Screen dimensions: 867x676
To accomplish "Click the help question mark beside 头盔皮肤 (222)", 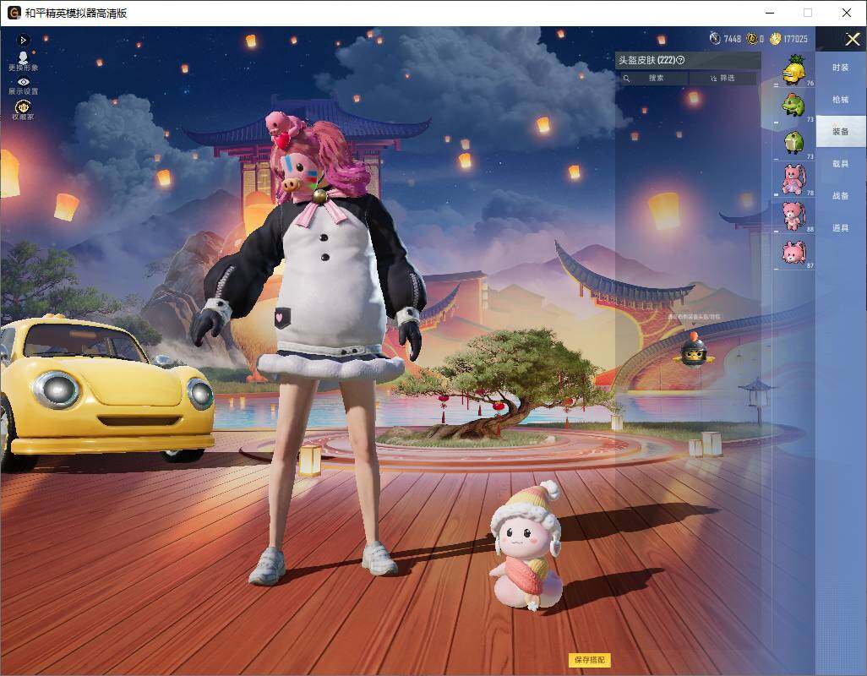I will click(680, 60).
